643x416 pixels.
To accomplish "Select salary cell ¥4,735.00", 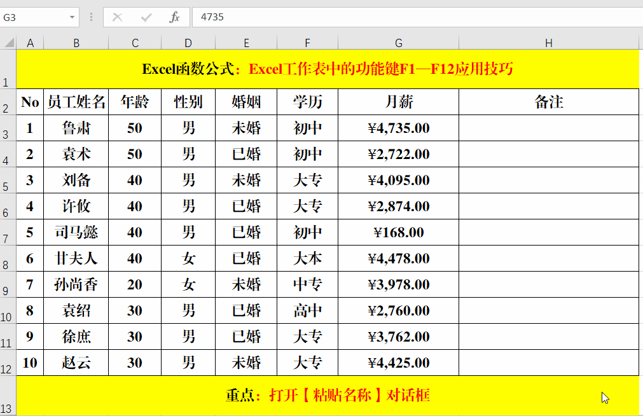I will (399, 128).
